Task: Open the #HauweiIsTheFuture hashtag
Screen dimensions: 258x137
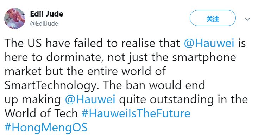Action: (136, 113)
